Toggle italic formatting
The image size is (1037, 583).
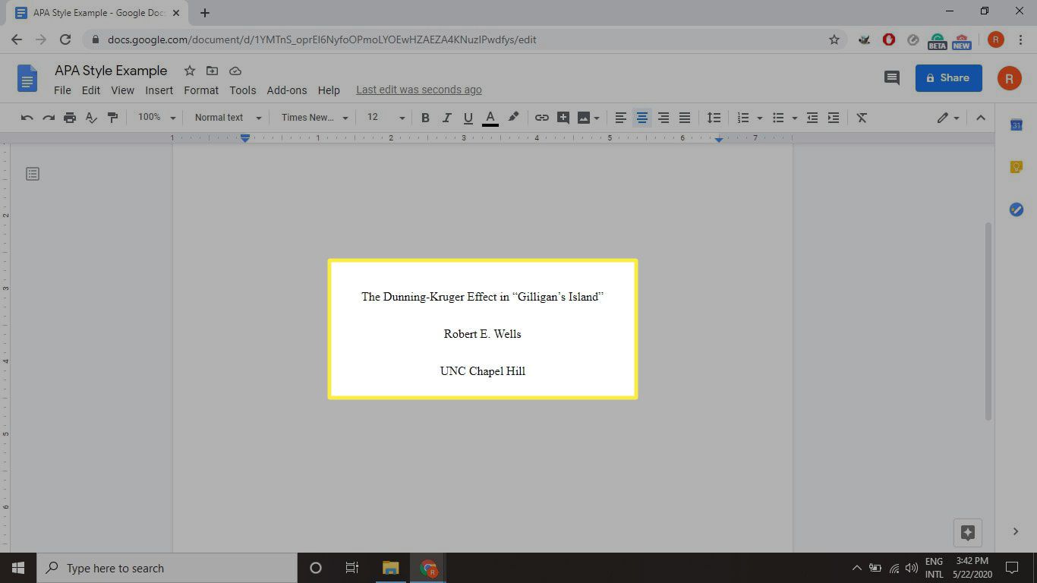coord(446,118)
